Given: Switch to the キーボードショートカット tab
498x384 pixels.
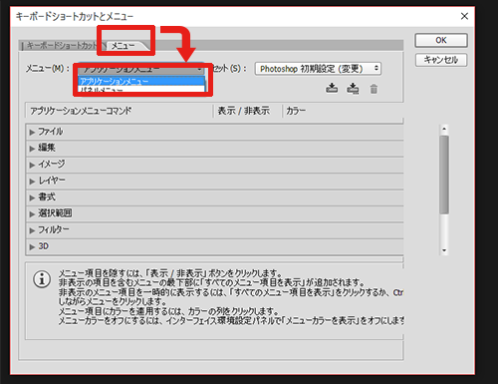Looking at the screenshot, I should click(x=62, y=46).
